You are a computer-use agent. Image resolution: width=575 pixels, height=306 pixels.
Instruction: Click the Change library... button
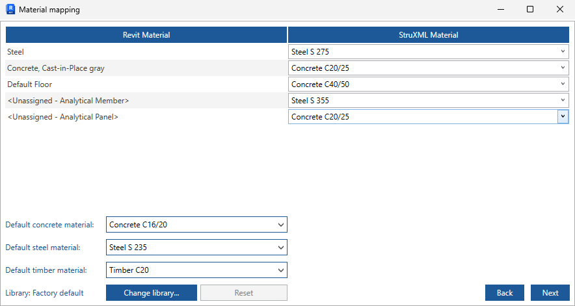point(152,293)
